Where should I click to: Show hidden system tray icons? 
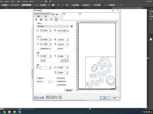pos(142,112)
